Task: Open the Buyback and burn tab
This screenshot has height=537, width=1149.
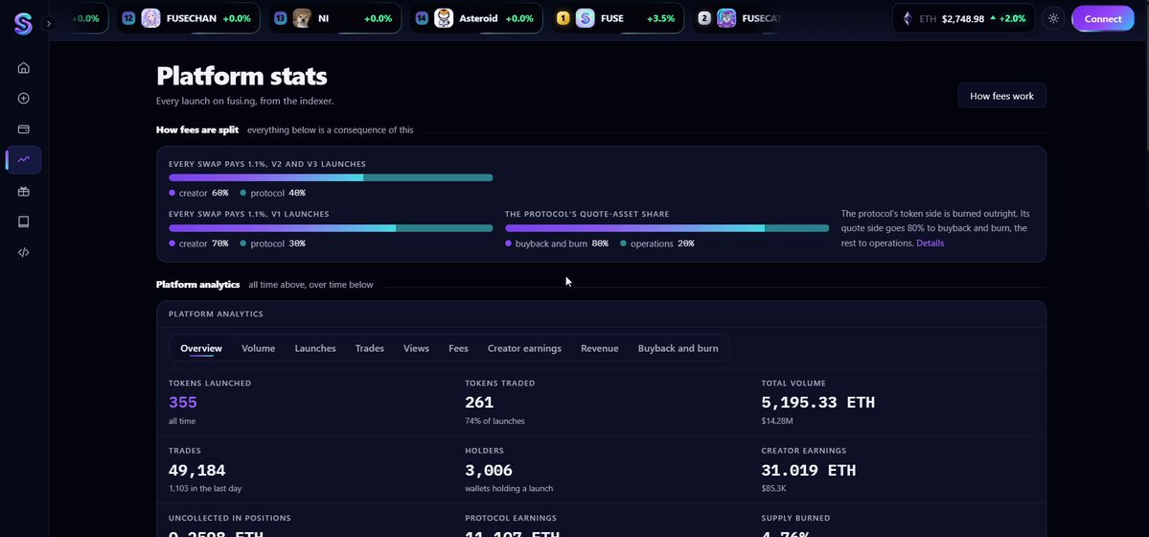Action: (x=678, y=348)
